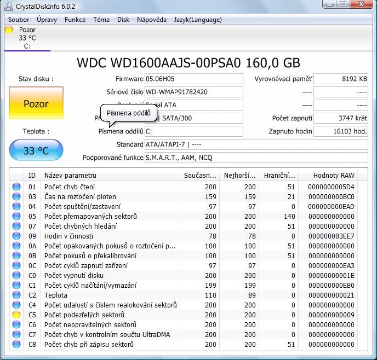Open the Soubor menu
This screenshot has width=377, height=360.
[x=19, y=20]
